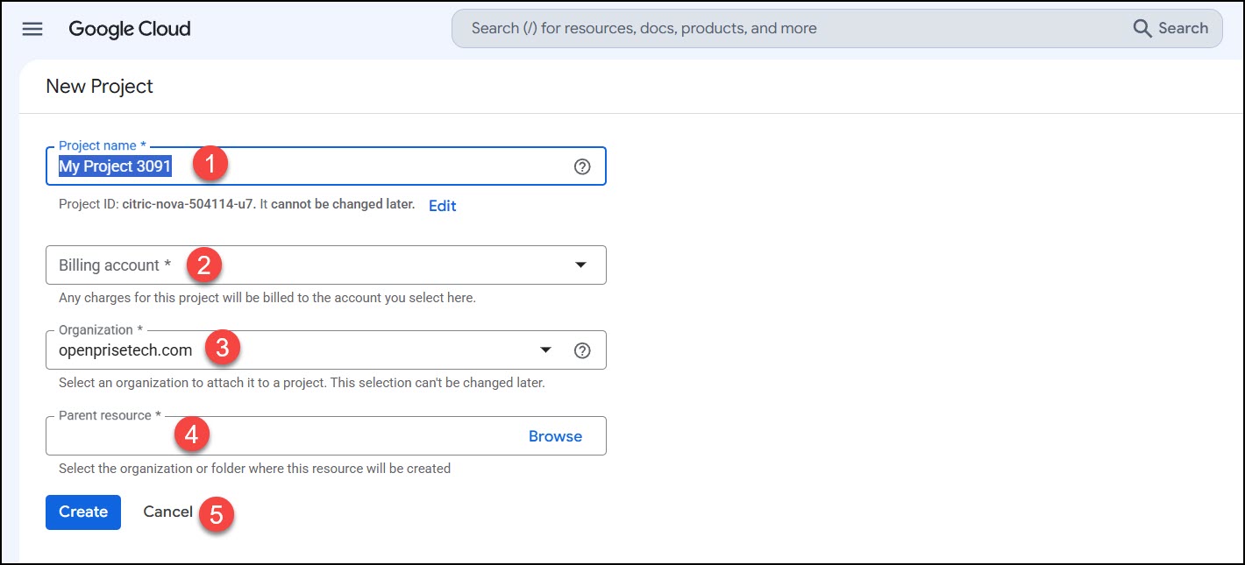Click the 'Select an organization to attach' helper text
This screenshot has width=1245, height=565.
tap(302, 383)
